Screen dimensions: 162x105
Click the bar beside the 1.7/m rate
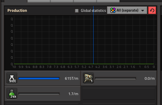[x=39, y=94]
